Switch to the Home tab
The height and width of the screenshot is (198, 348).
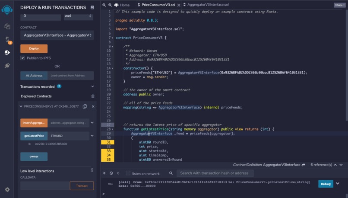click(x=122, y=5)
